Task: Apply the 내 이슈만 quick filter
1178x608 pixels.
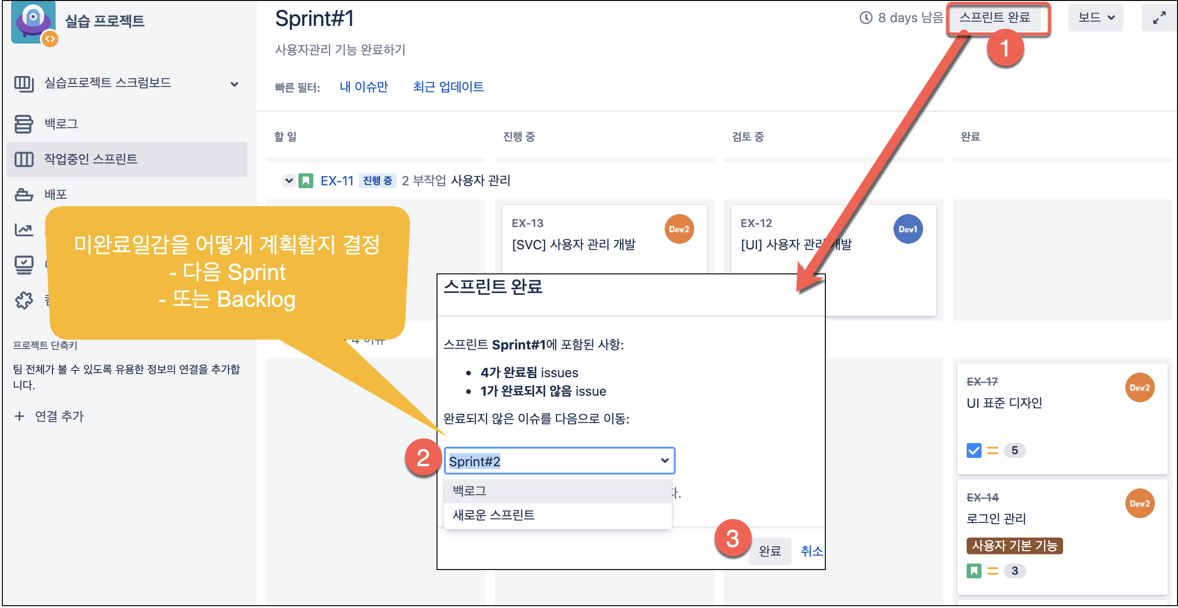Action: click(x=363, y=87)
